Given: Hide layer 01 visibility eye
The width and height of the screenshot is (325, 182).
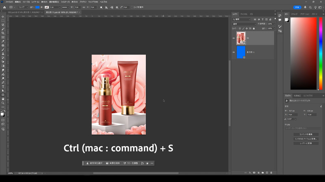Looking at the screenshot, I should [x=234, y=38].
